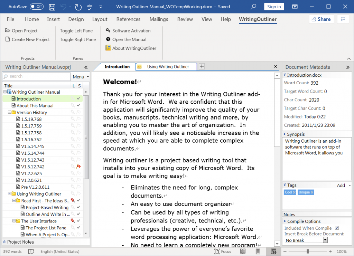Collapse Document Metadata pane double chevron
354x256 pixels.
(x=348, y=67)
